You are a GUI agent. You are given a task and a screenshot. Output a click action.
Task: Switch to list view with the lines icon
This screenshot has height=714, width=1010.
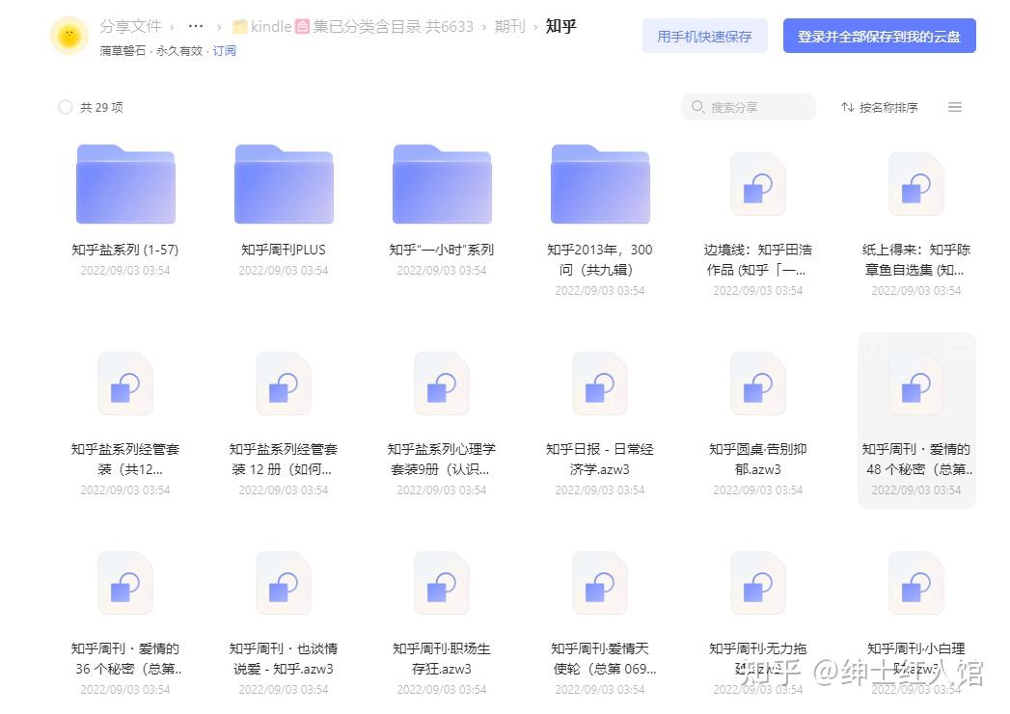[x=955, y=107]
